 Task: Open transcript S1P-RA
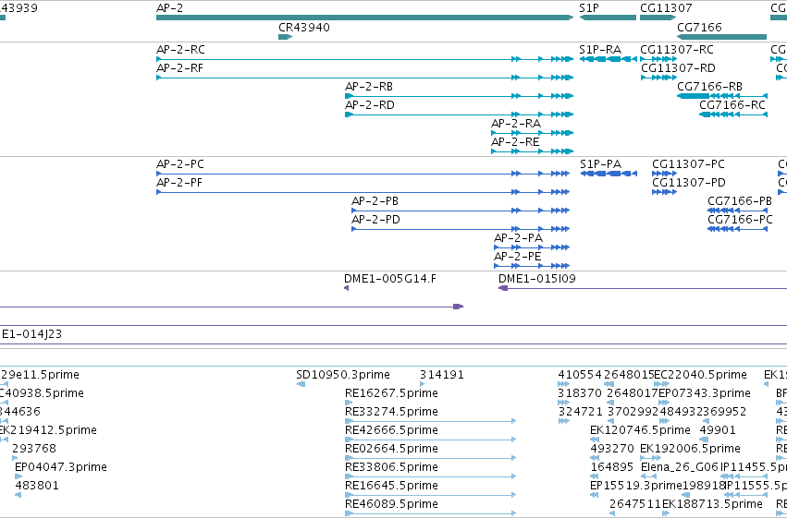point(600,50)
